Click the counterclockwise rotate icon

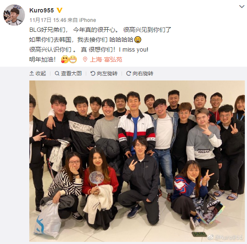pyautogui.click(x=93, y=74)
